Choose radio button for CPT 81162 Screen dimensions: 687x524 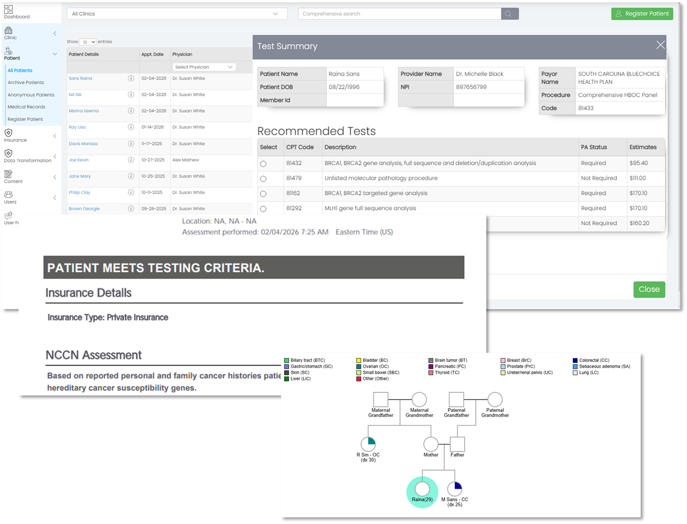click(263, 194)
